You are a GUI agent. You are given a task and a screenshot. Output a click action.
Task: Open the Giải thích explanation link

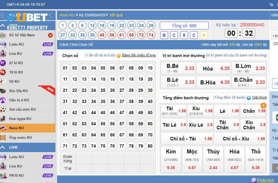click(259, 97)
